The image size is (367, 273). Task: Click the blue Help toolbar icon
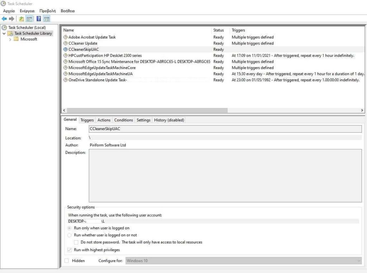(39, 19)
